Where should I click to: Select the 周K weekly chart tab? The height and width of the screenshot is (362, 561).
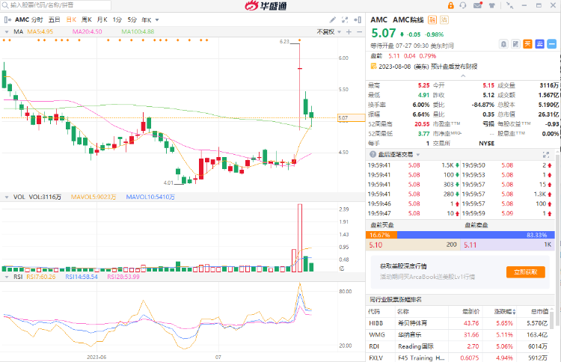[87, 19]
